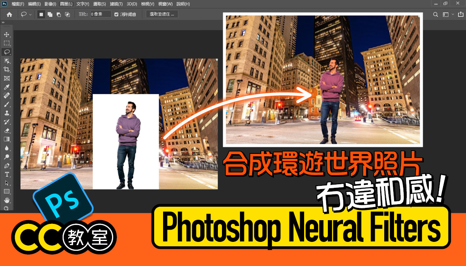Select the Pen tool
This screenshot has width=466, height=266.
pos(7,165)
